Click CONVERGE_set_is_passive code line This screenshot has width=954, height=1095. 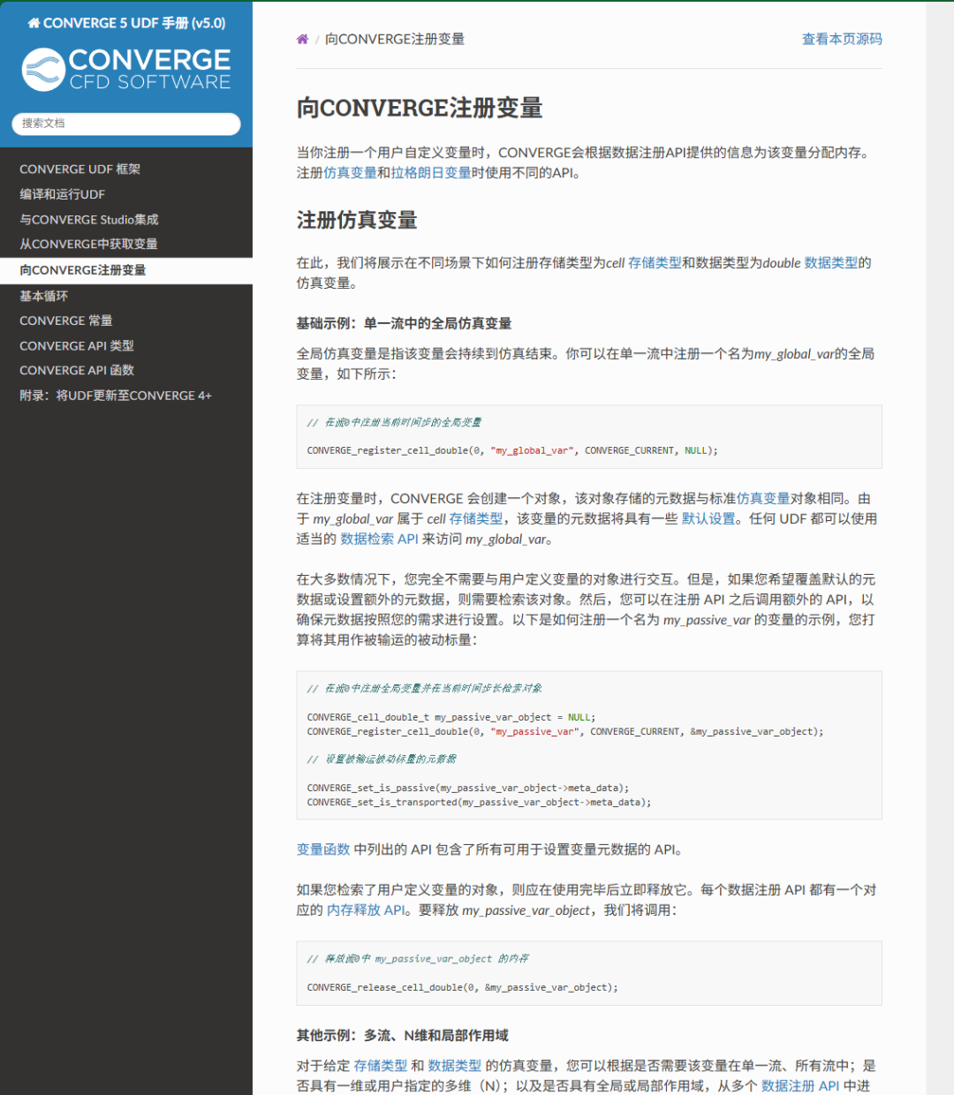pyautogui.click(x=468, y=788)
